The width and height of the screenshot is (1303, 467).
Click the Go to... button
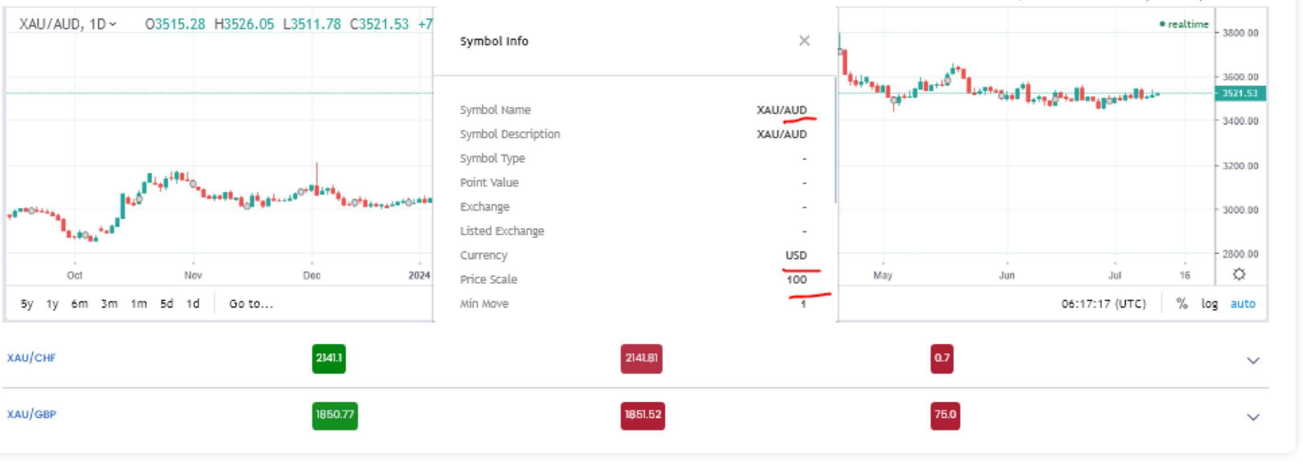coord(251,304)
